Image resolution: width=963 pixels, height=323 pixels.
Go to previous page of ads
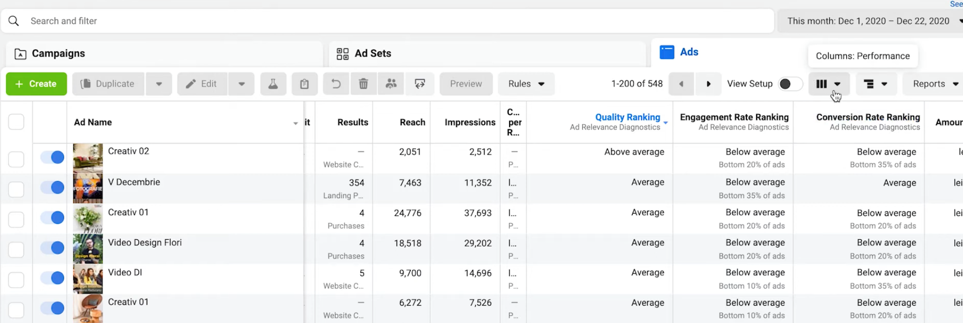pos(681,84)
